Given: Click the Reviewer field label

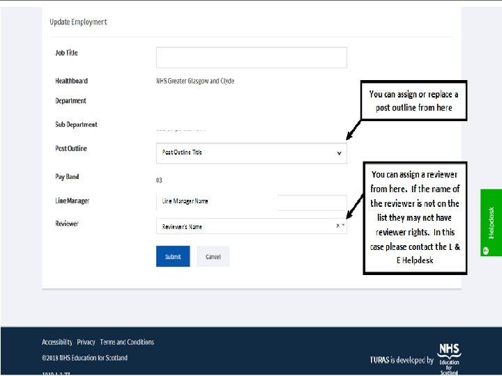Looking at the screenshot, I should [67, 224].
